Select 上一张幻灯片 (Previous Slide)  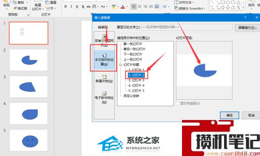[x=133, y=59]
